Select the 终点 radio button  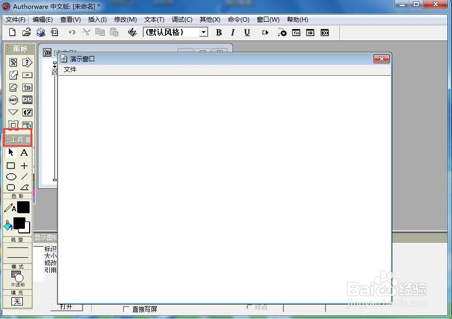[249, 307]
